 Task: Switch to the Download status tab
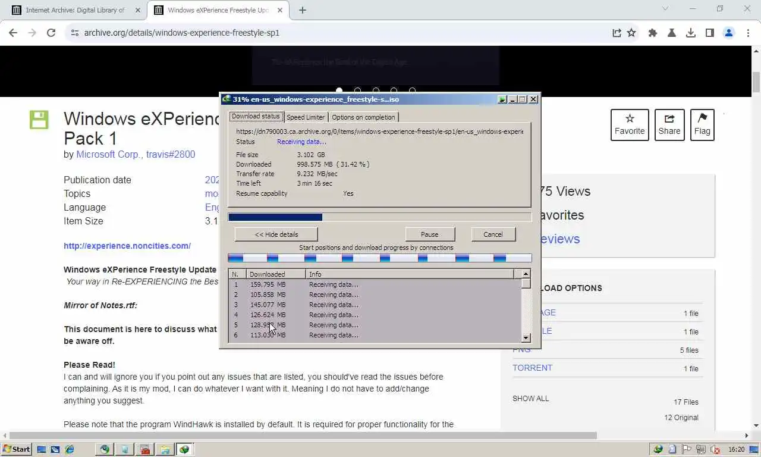(x=256, y=117)
